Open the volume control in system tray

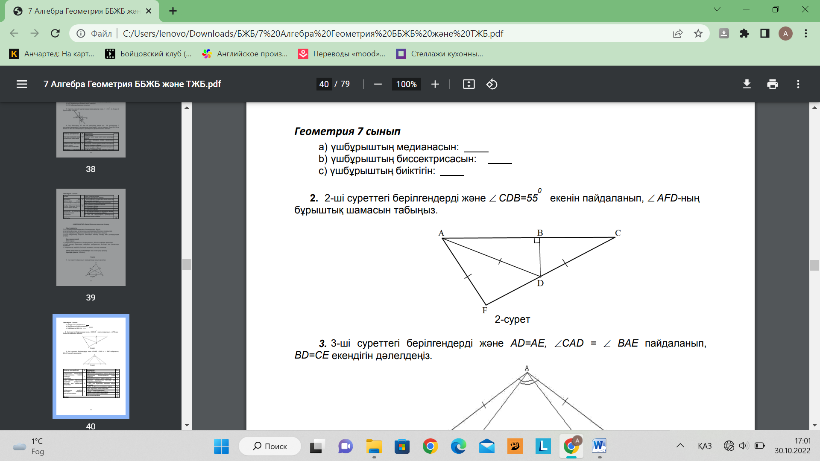click(744, 446)
